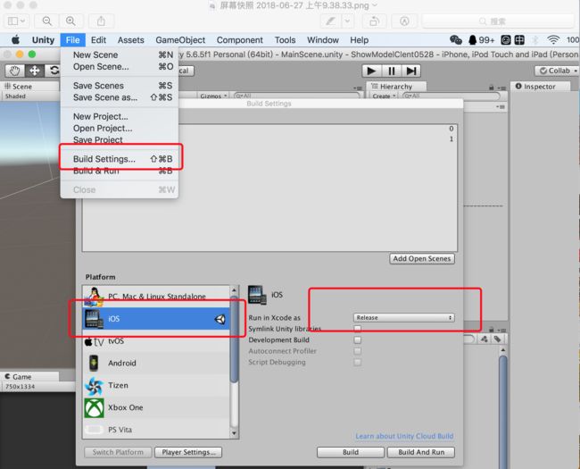Click the Preview search field
Screen dimensions: 580x469
498,21
